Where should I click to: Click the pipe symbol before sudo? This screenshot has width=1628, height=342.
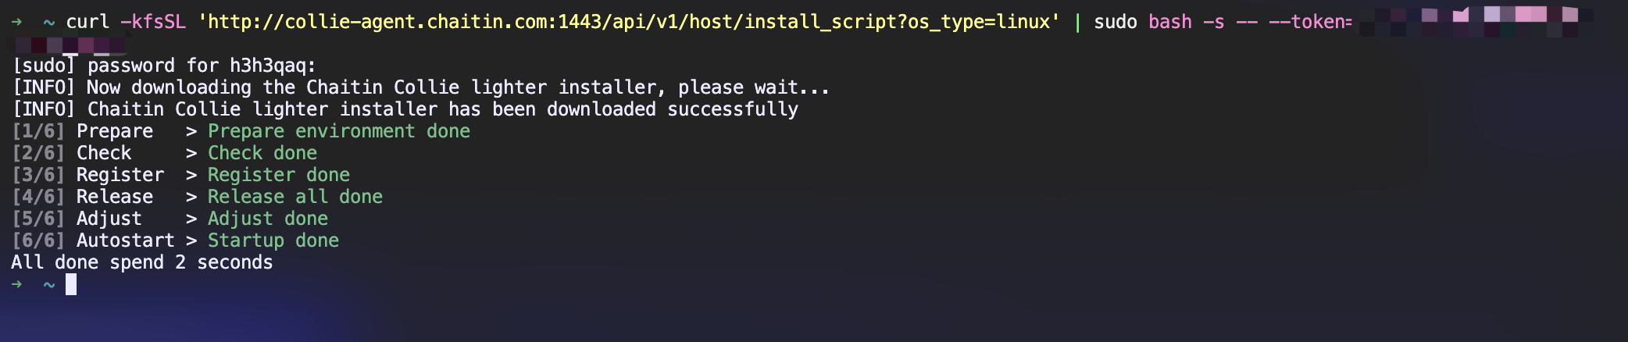1077,22
